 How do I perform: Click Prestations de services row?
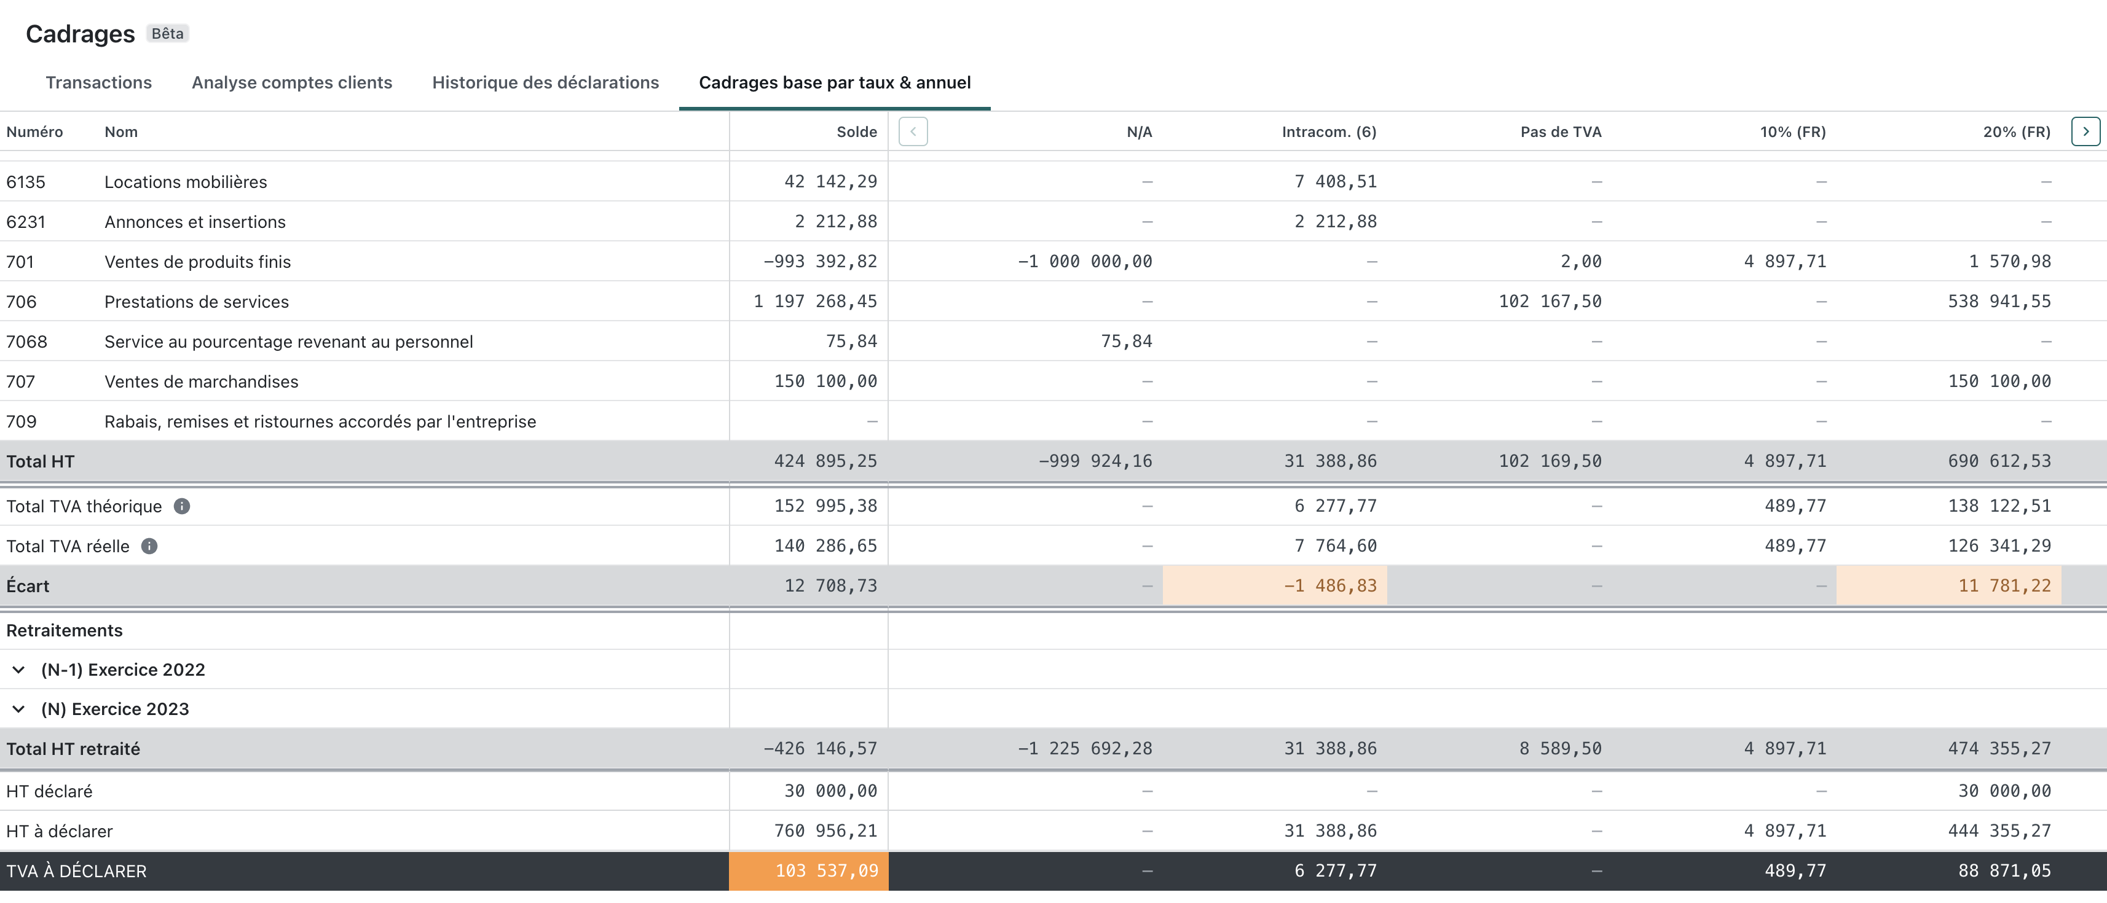tap(1053, 302)
